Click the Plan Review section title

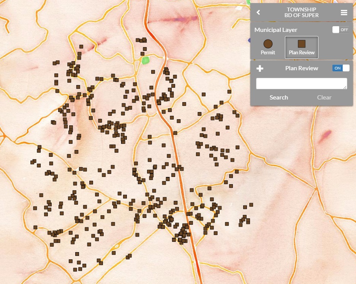pyautogui.click(x=301, y=68)
